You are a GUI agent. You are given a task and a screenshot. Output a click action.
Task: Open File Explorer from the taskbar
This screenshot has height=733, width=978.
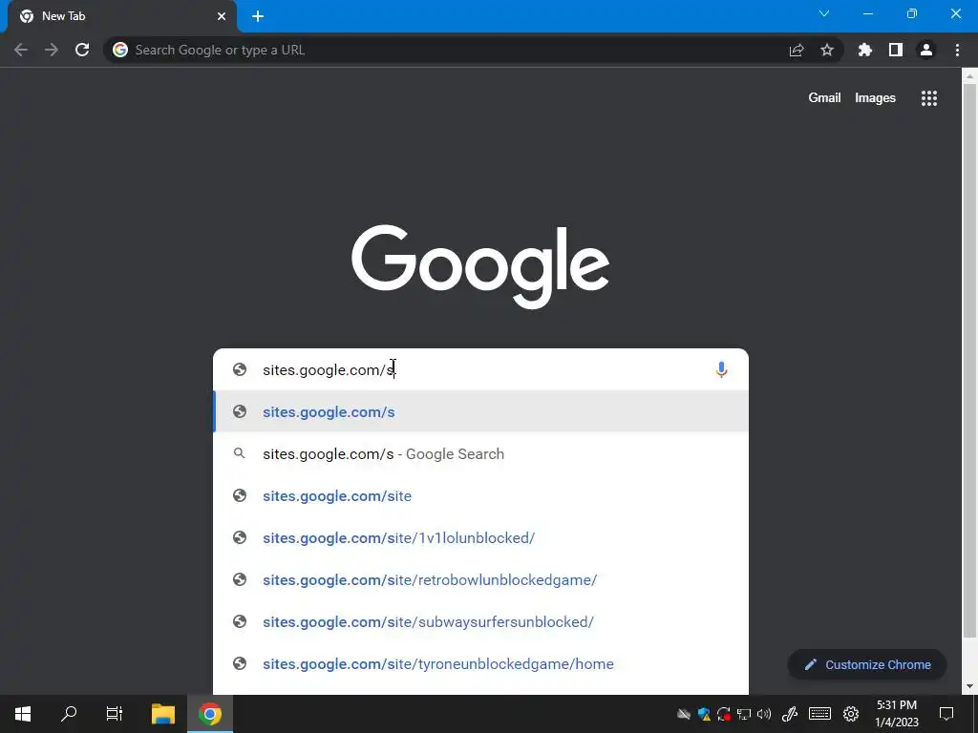(163, 714)
